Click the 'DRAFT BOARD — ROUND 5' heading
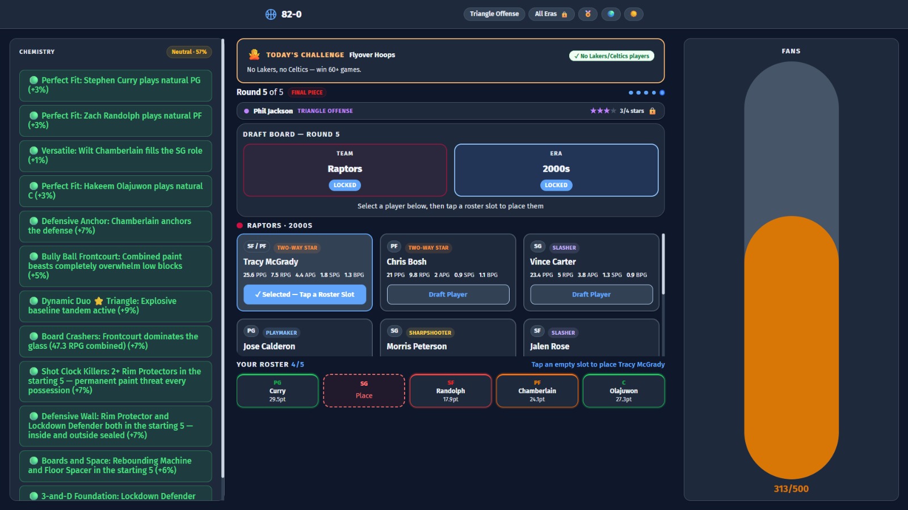Image resolution: width=908 pixels, height=510 pixels. (x=291, y=134)
